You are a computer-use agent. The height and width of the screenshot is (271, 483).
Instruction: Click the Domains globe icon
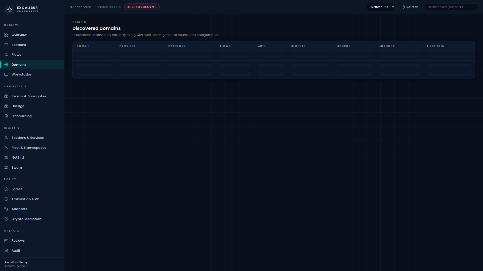6,65
